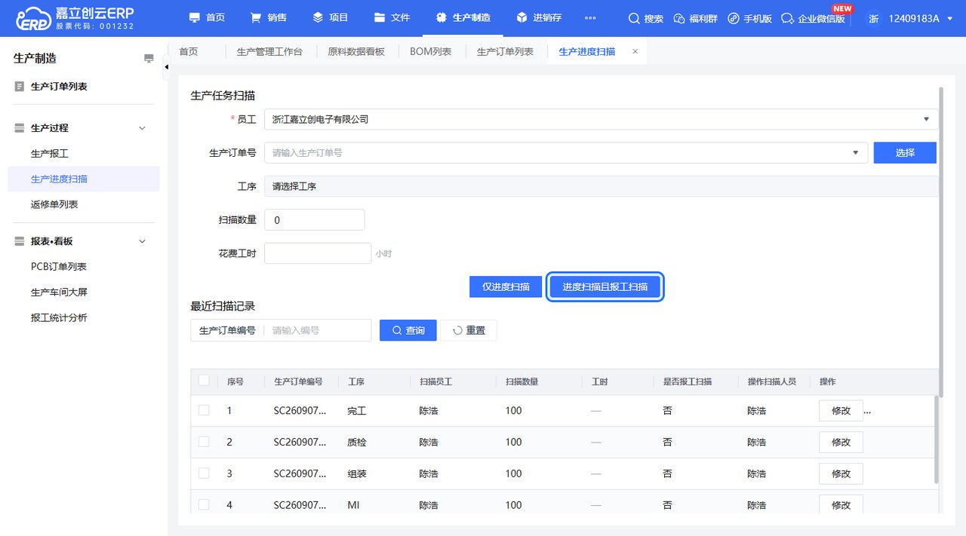Screen dimensions: 966x536
Task: Switch to the 生产管理工作台 tab
Action: point(269,51)
